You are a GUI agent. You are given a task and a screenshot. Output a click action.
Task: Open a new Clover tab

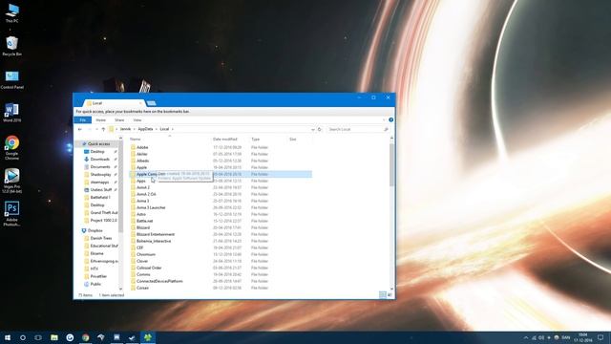pyautogui.click(x=152, y=103)
